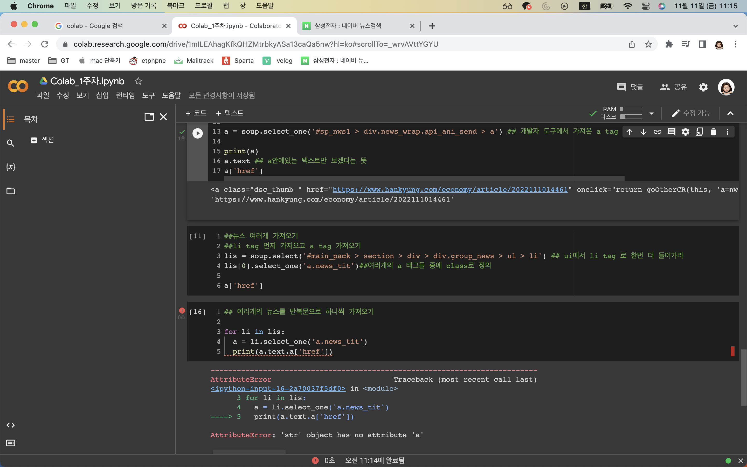Open more cell actions menu

(728, 132)
